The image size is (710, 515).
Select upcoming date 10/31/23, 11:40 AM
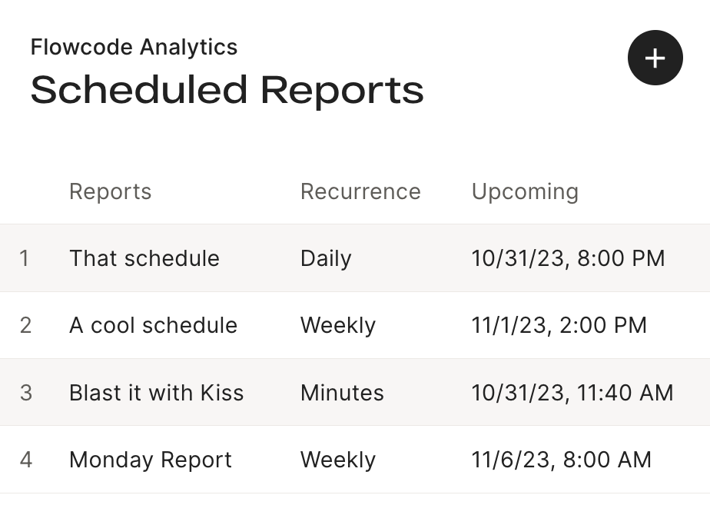(x=572, y=393)
